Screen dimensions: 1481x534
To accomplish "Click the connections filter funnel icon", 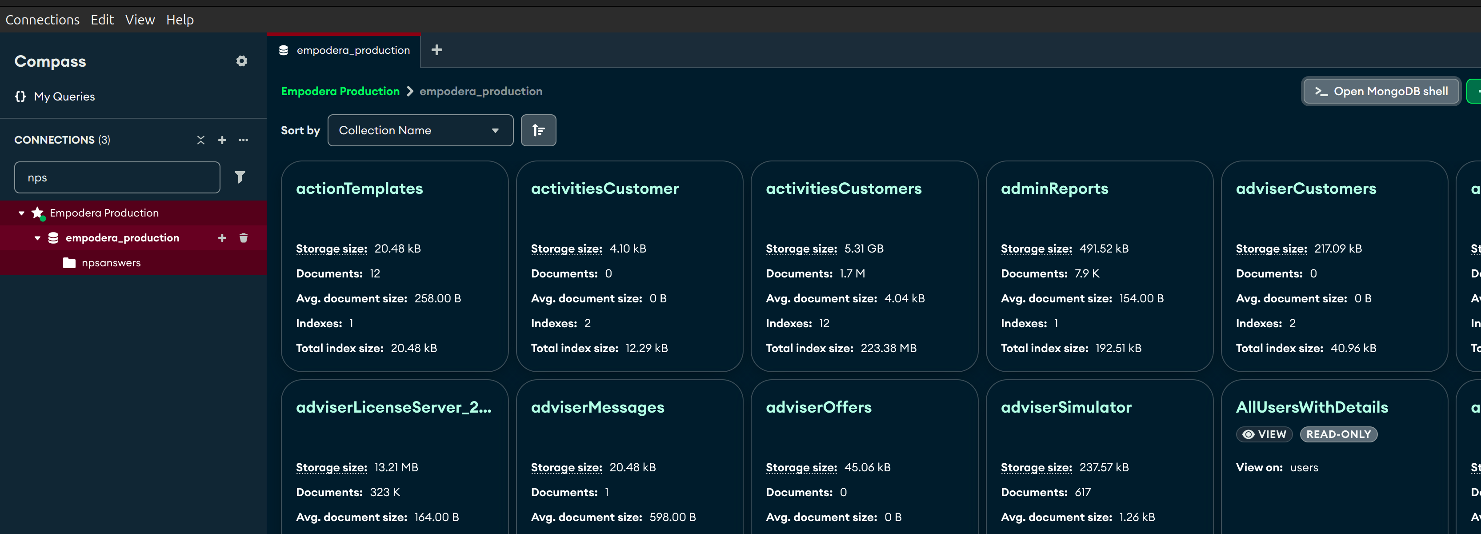I will pyautogui.click(x=240, y=177).
